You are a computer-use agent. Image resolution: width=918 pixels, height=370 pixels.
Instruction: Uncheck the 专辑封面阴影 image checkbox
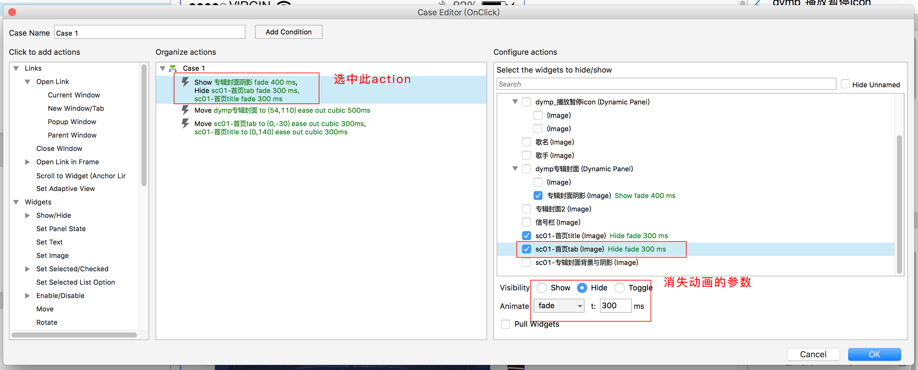(x=538, y=196)
